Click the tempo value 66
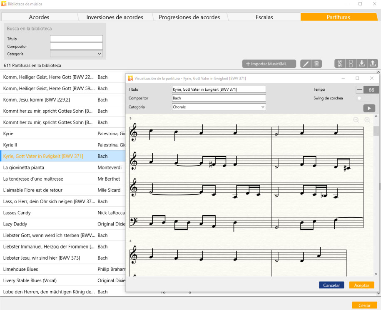381x310 pixels. coord(371,90)
